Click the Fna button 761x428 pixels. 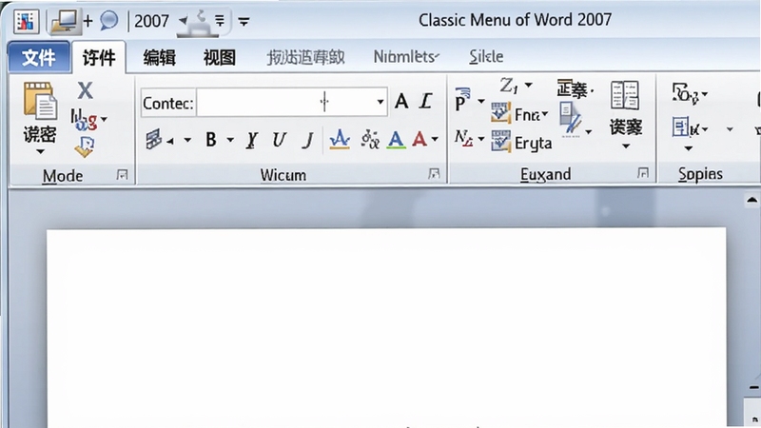(x=519, y=113)
